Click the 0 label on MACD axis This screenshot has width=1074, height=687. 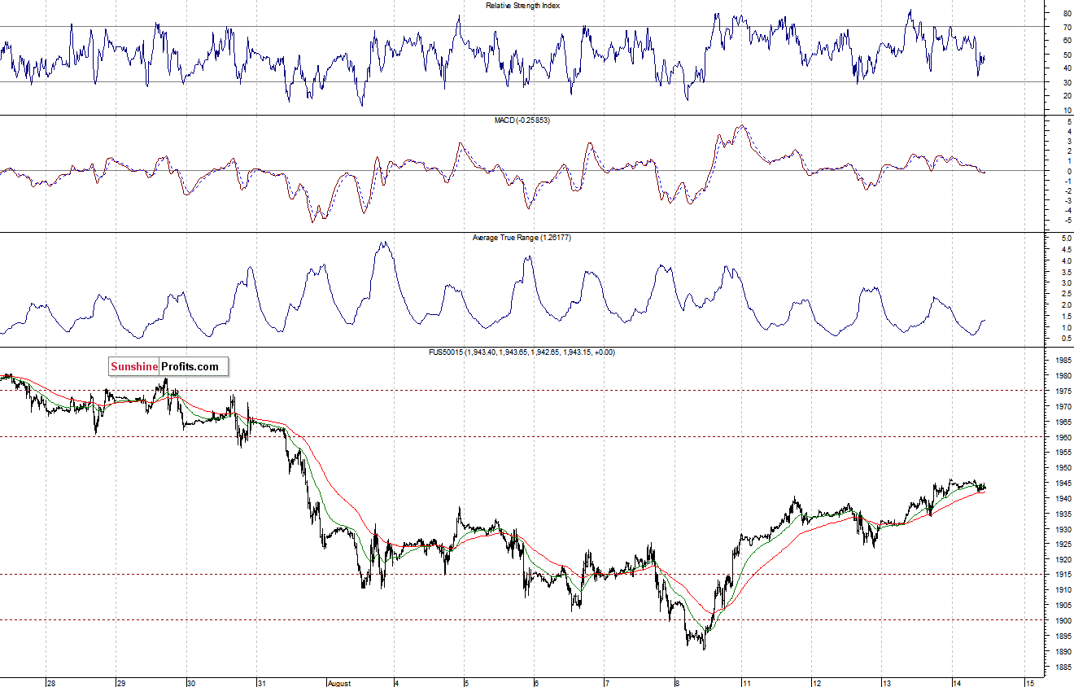[x=1068, y=172]
